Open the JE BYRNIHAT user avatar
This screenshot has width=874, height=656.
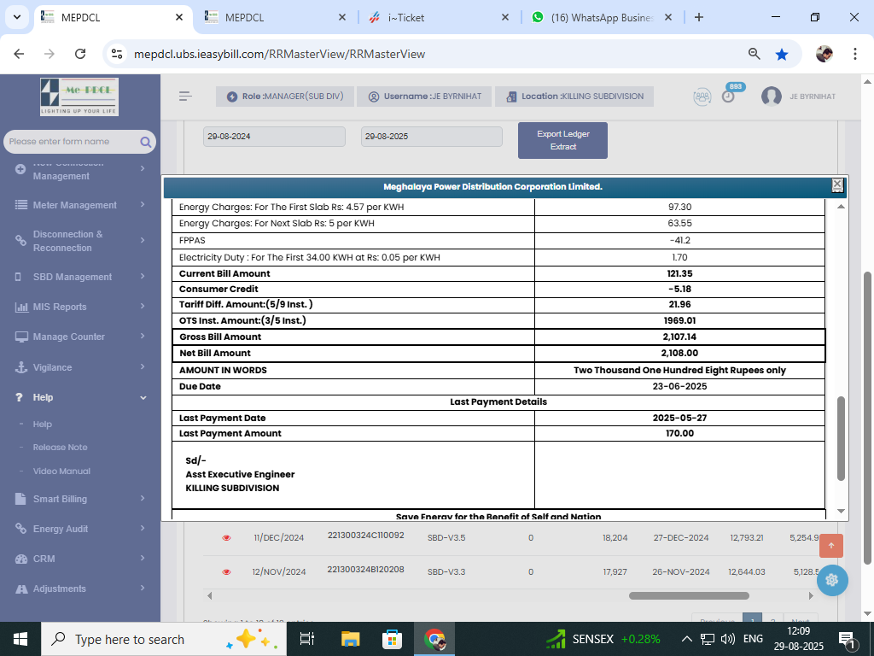tap(772, 97)
